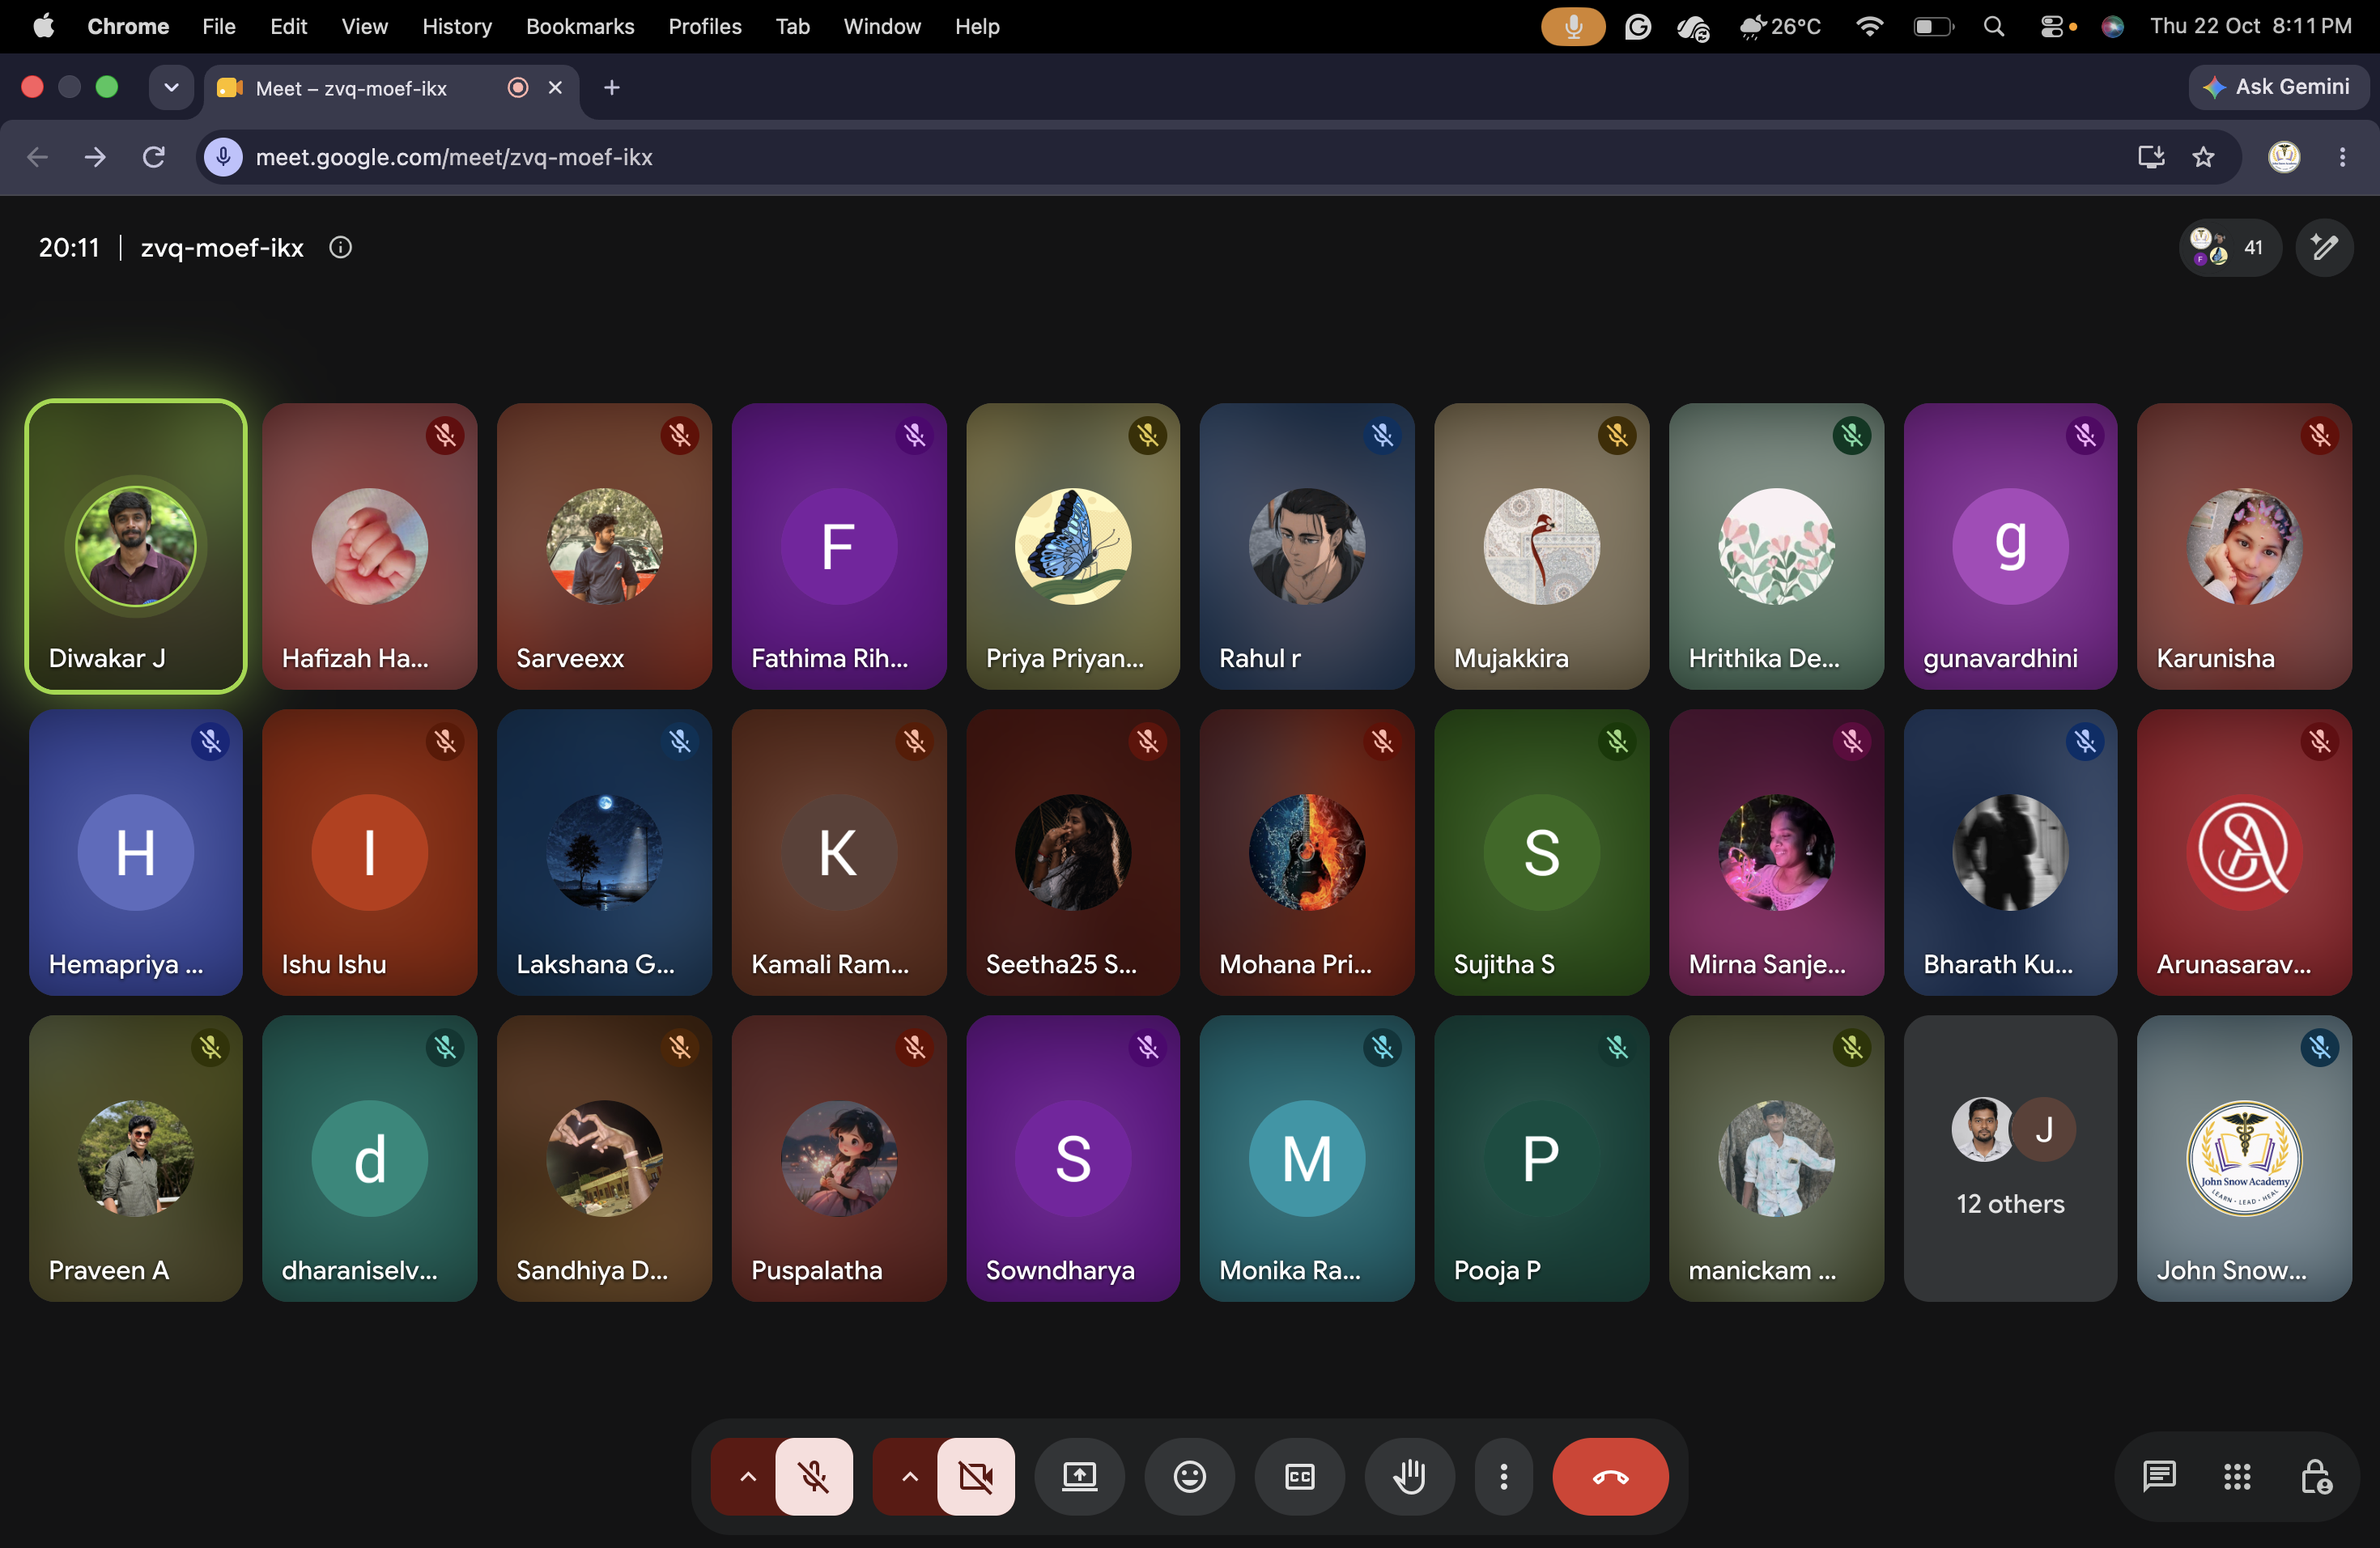Open the activities grid menu

(2237, 1476)
